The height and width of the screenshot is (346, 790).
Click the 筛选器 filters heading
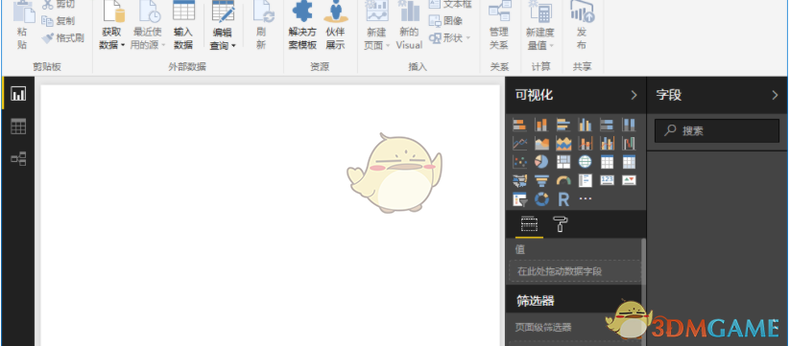535,301
